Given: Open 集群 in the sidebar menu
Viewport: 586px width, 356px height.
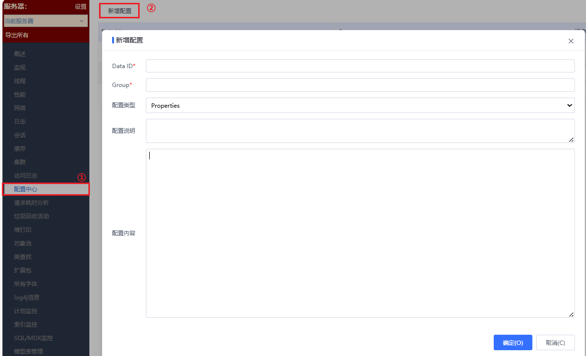Looking at the screenshot, I should pyautogui.click(x=20, y=162).
